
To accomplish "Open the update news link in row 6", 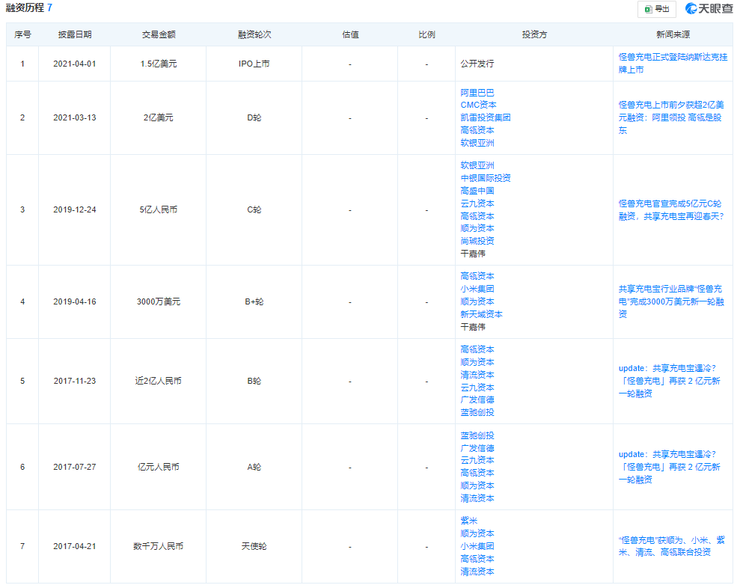I will pyautogui.click(x=669, y=467).
